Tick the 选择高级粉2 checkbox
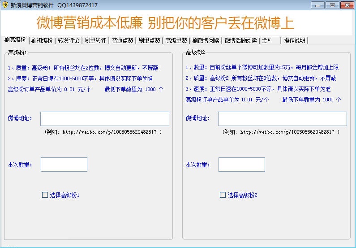The image size is (356, 248). 223,195
